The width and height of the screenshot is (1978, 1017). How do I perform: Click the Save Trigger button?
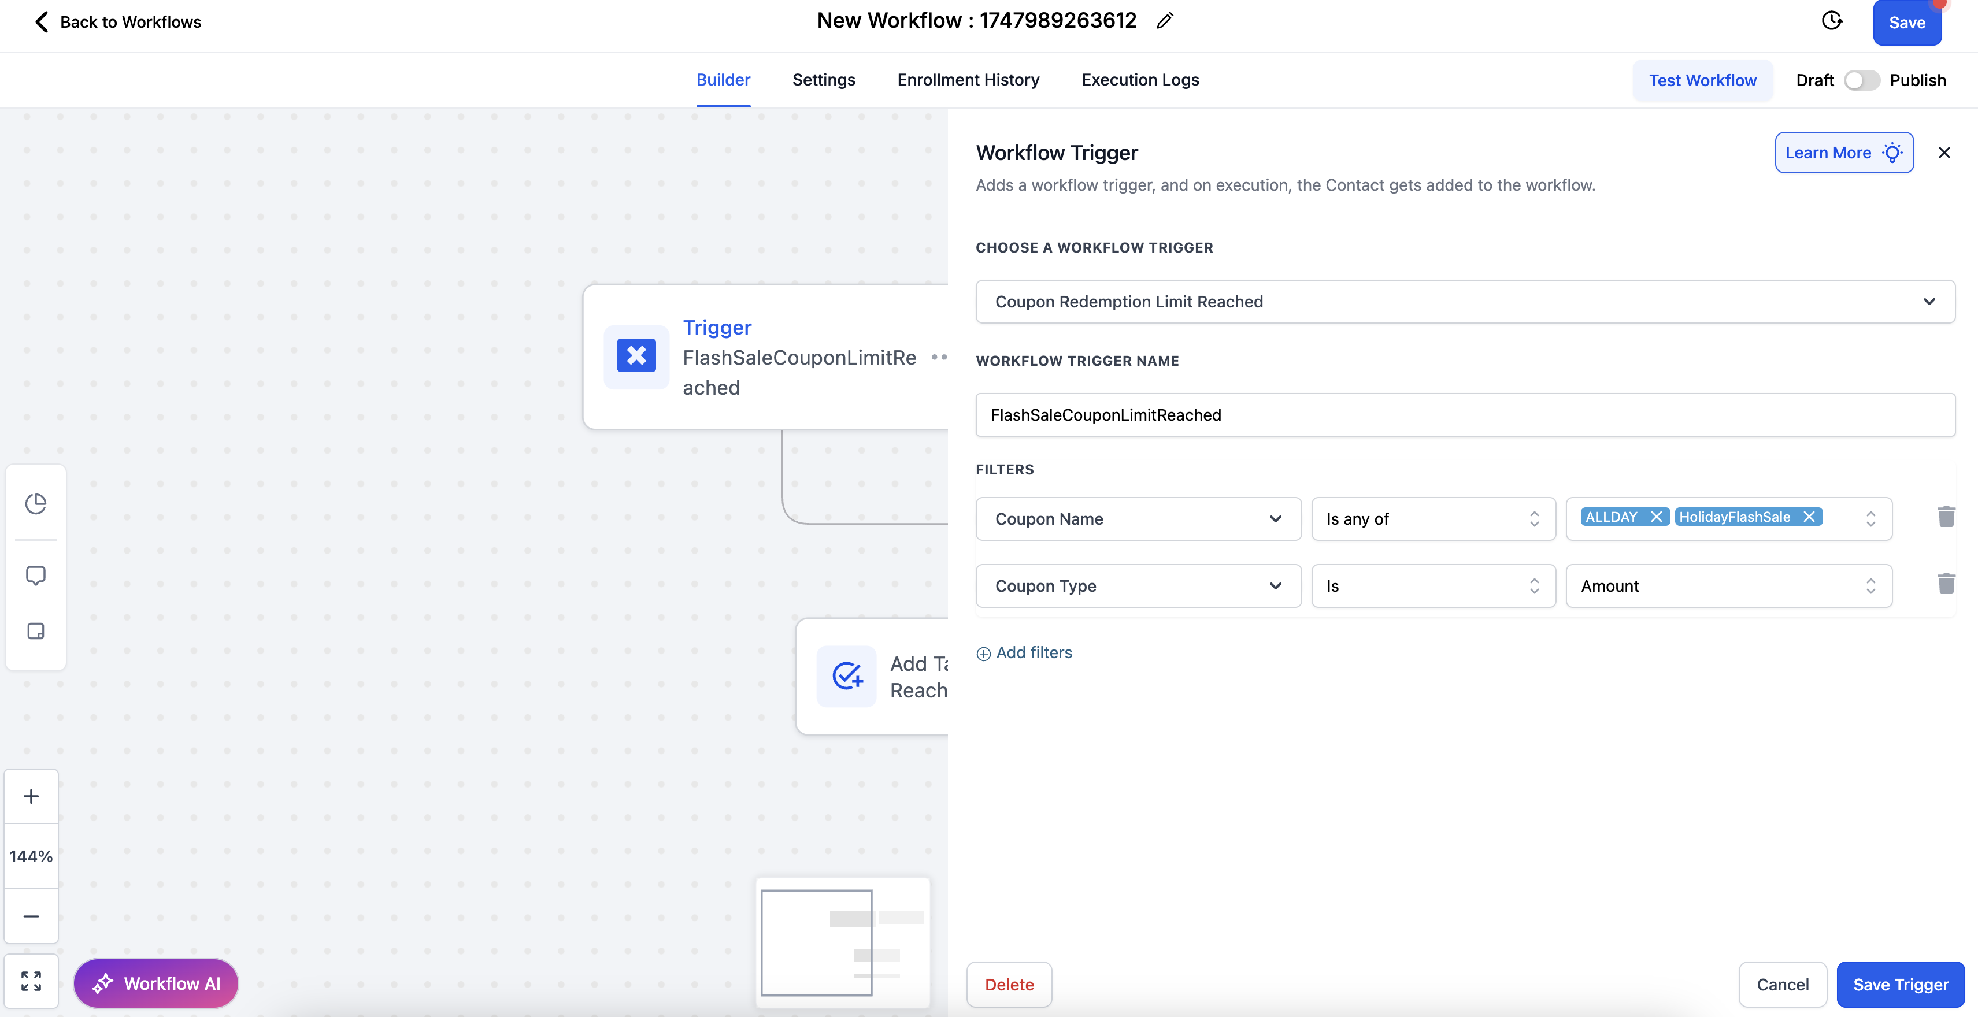(x=1900, y=985)
